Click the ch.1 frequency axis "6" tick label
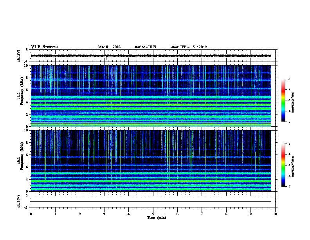Screen dimensions: 310x240 [x=27, y=90]
